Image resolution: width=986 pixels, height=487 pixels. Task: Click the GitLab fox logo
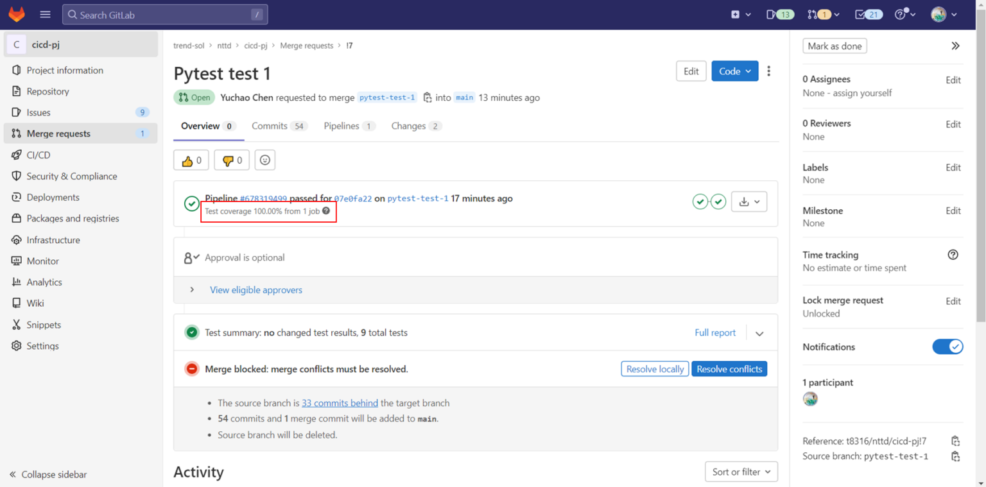click(x=16, y=13)
